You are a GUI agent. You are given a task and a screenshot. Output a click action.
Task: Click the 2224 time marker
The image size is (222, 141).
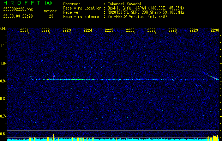point(88,30)
